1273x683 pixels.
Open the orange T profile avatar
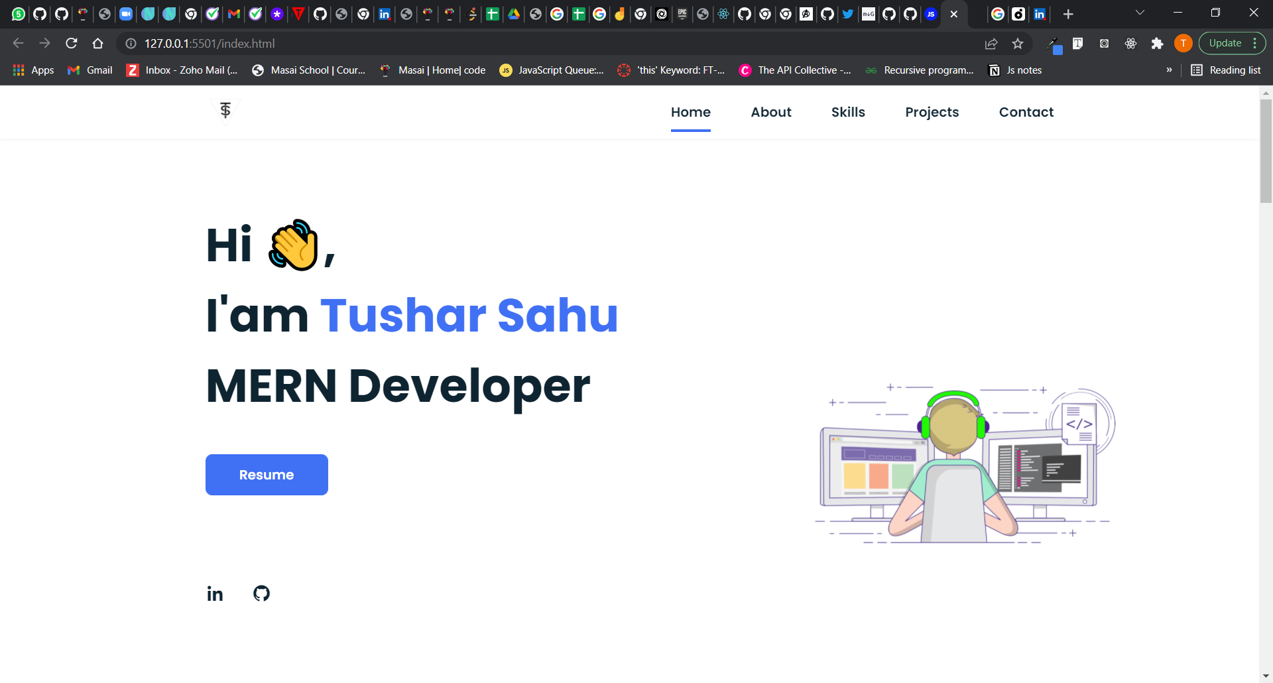point(1183,44)
